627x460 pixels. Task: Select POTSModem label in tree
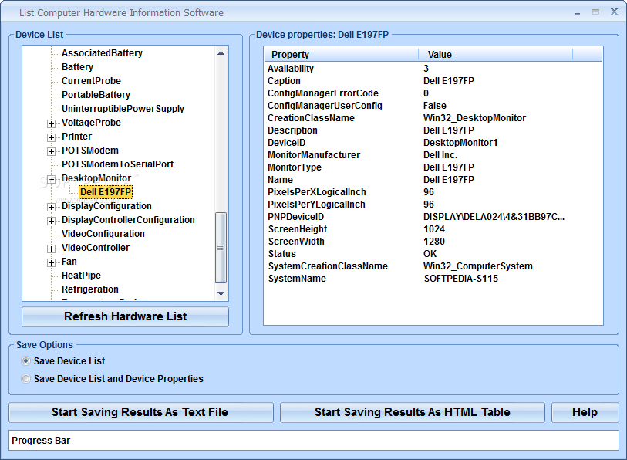tap(90, 151)
